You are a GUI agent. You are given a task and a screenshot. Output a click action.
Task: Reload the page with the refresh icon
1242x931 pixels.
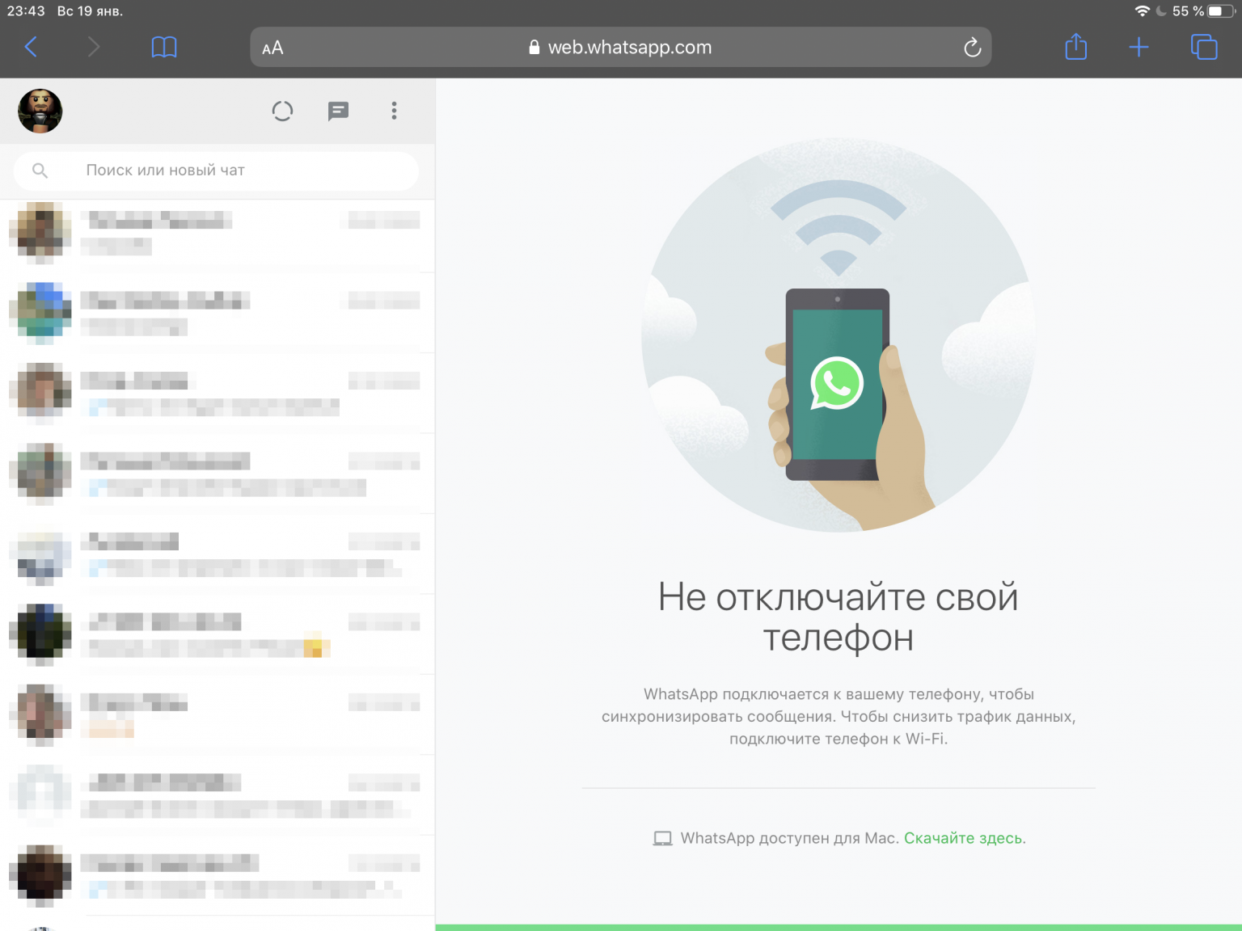point(972,48)
